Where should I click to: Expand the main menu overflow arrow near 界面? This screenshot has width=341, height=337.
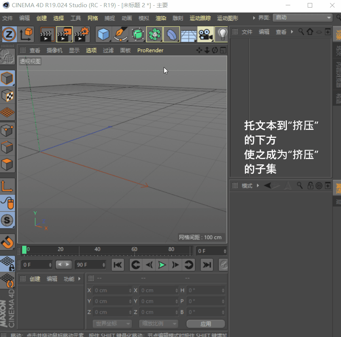[254, 18]
